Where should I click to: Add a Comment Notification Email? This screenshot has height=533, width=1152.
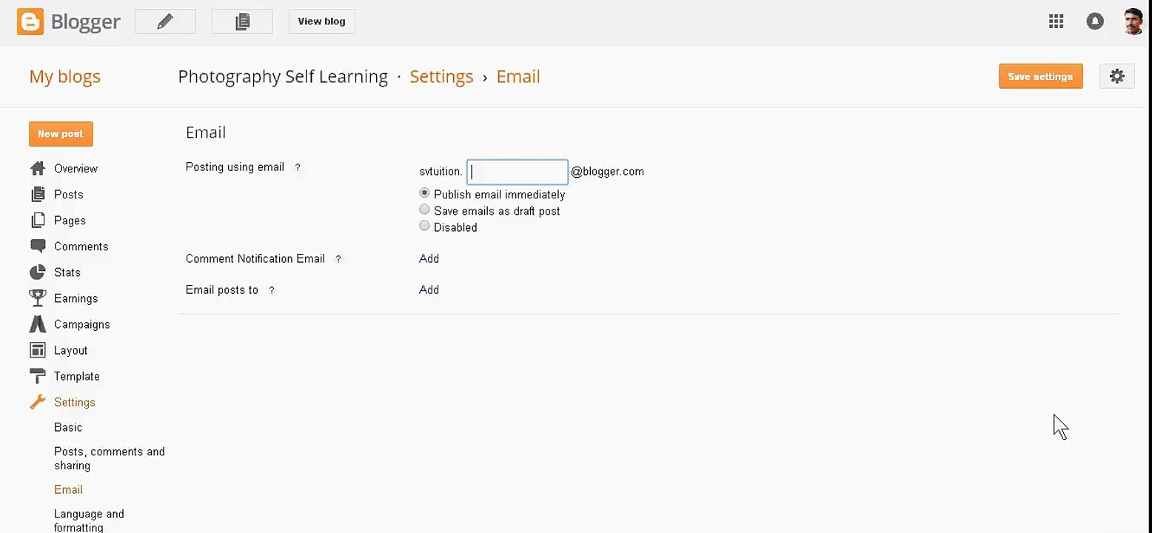[429, 258]
